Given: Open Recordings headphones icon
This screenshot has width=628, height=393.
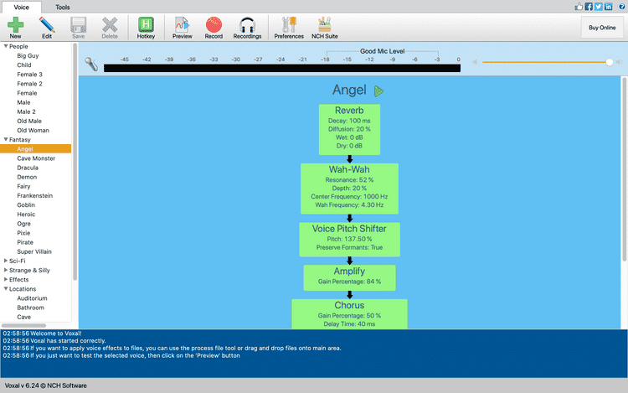Looking at the screenshot, I should 247,25.
